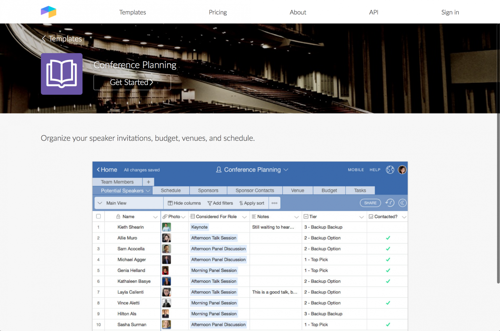
Task: Click the Airtable logo icon
Action: (49, 12)
